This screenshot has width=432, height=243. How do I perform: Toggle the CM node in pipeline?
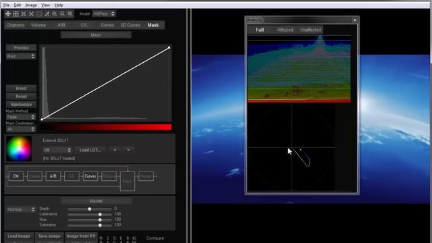coord(16,176)
